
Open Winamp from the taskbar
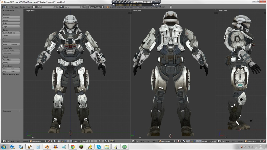tap(30, 147)
